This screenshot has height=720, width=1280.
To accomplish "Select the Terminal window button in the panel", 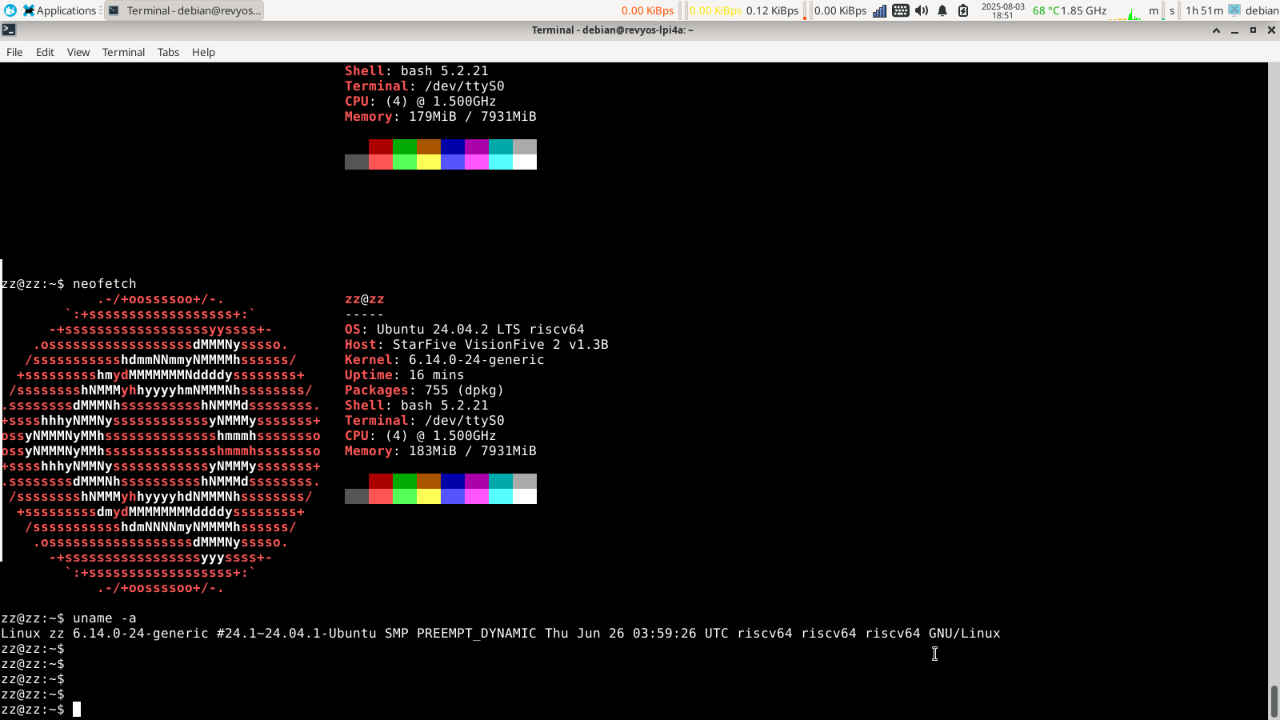I will click(x=184, y=10).
